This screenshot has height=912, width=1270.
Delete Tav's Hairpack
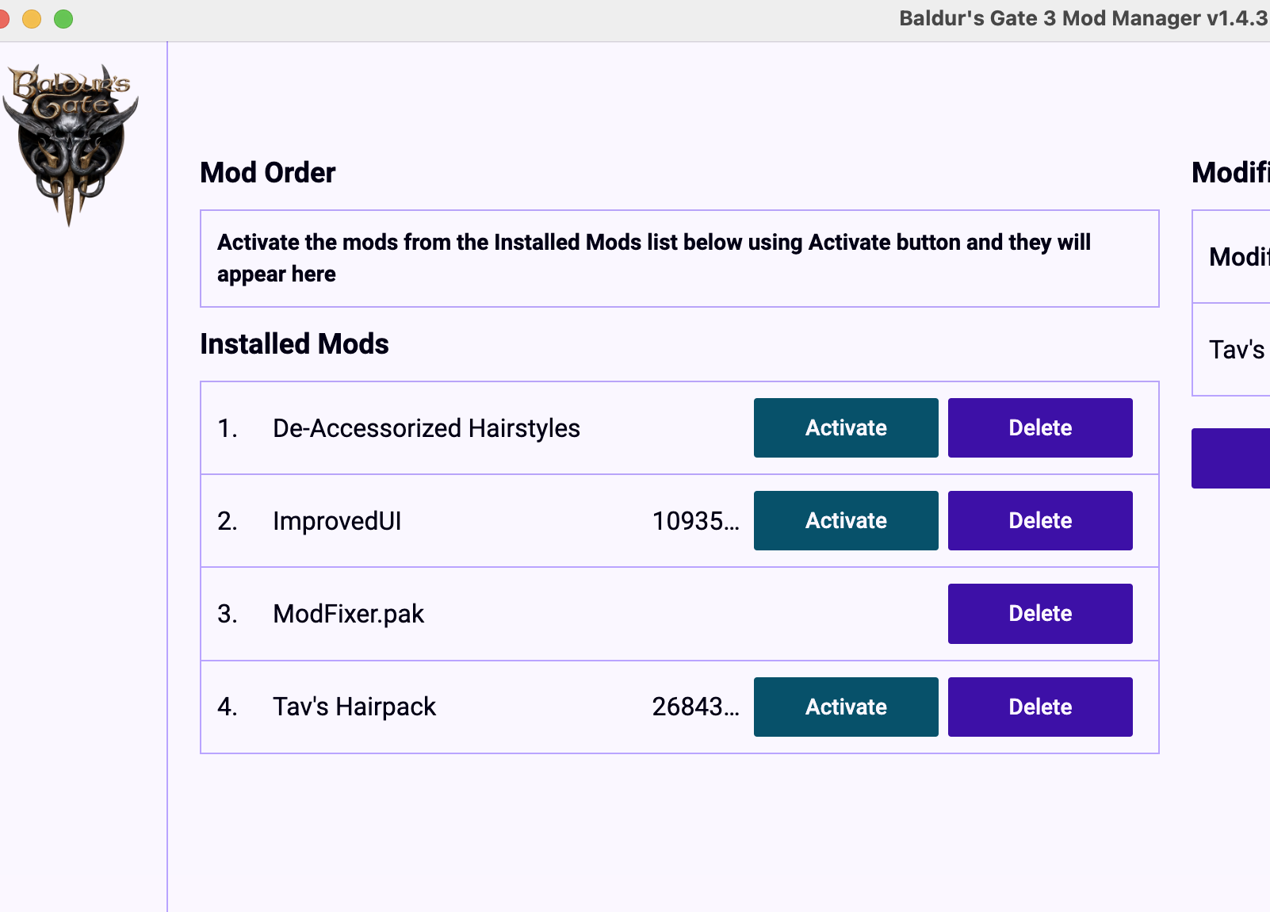point(1039,707)
